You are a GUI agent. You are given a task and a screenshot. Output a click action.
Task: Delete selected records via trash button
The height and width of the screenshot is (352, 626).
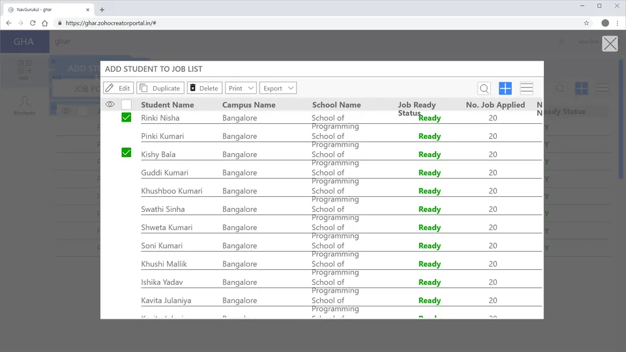coord(204,88)
